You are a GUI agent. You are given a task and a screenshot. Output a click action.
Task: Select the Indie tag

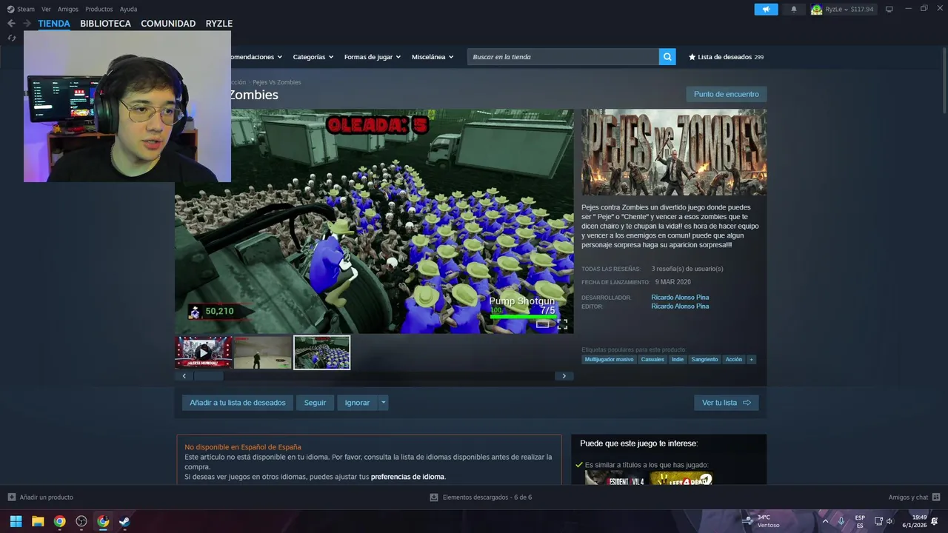[x=678, y=359]
